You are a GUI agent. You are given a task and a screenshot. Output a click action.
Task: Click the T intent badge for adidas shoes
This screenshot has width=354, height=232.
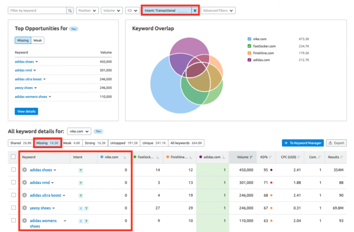pos(81,170)
